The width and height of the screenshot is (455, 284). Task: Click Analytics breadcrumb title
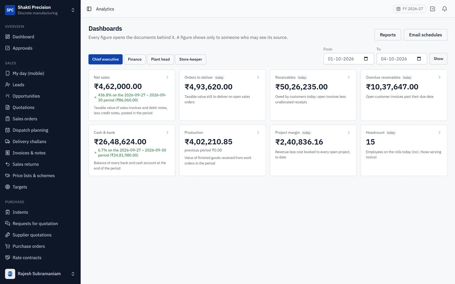click(x=105, y=9)
